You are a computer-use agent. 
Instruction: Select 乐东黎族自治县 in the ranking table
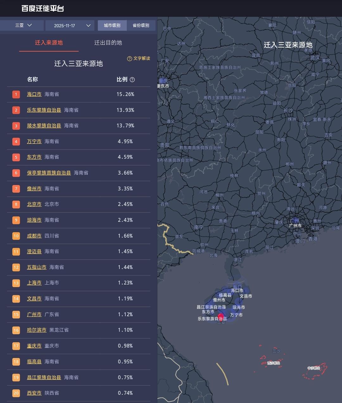[44, 110]
